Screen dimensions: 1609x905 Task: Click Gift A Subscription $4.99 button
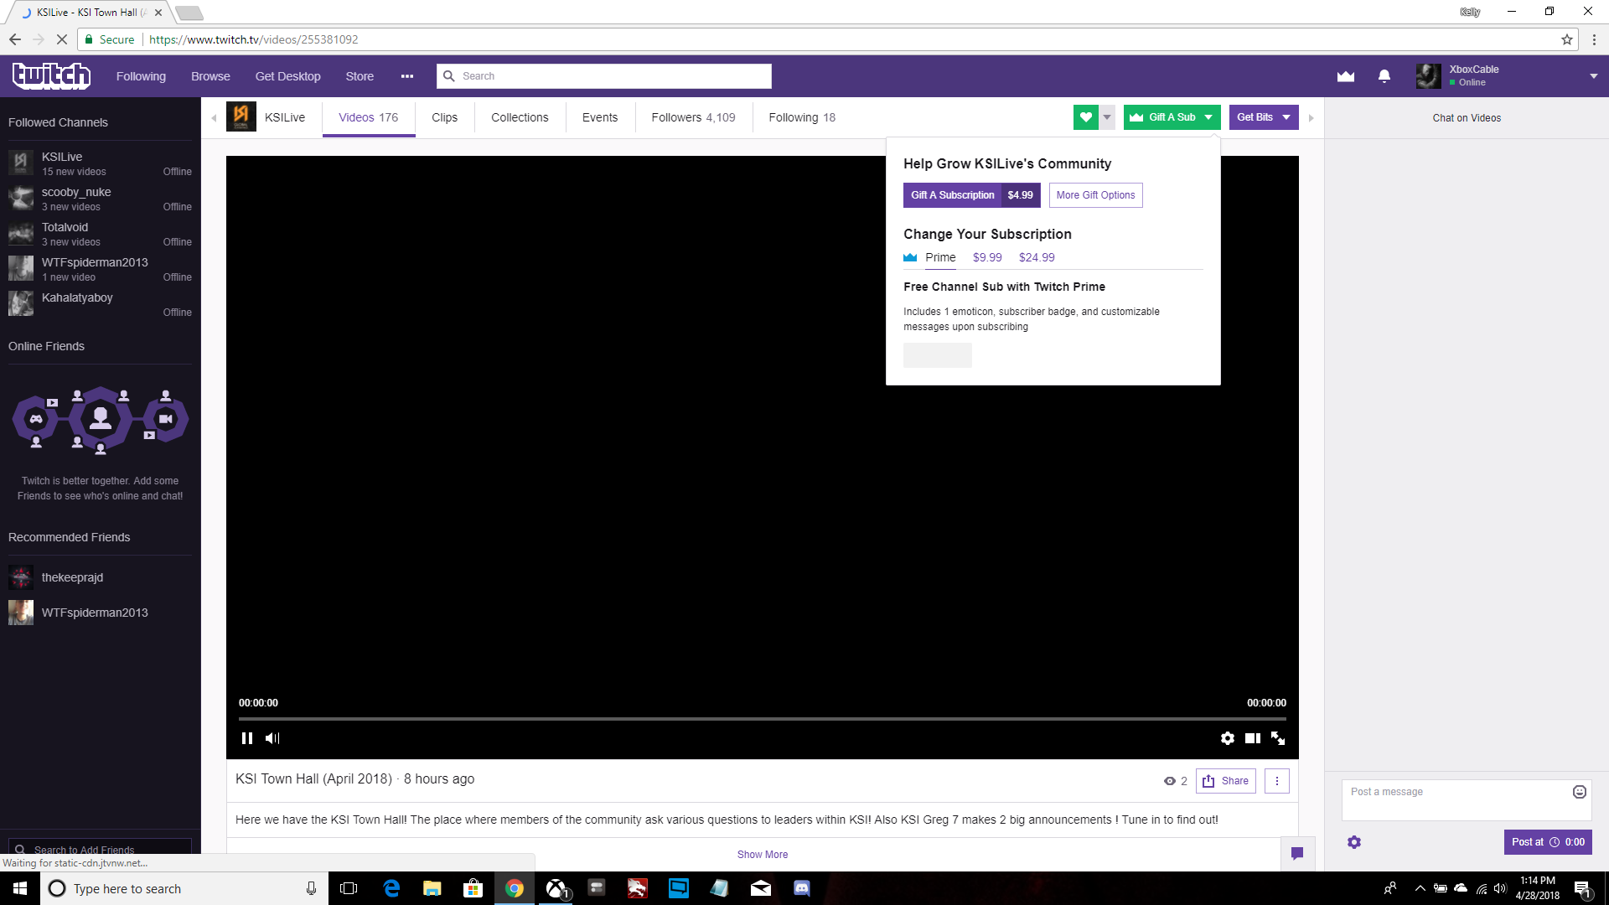tap(972, 195)
